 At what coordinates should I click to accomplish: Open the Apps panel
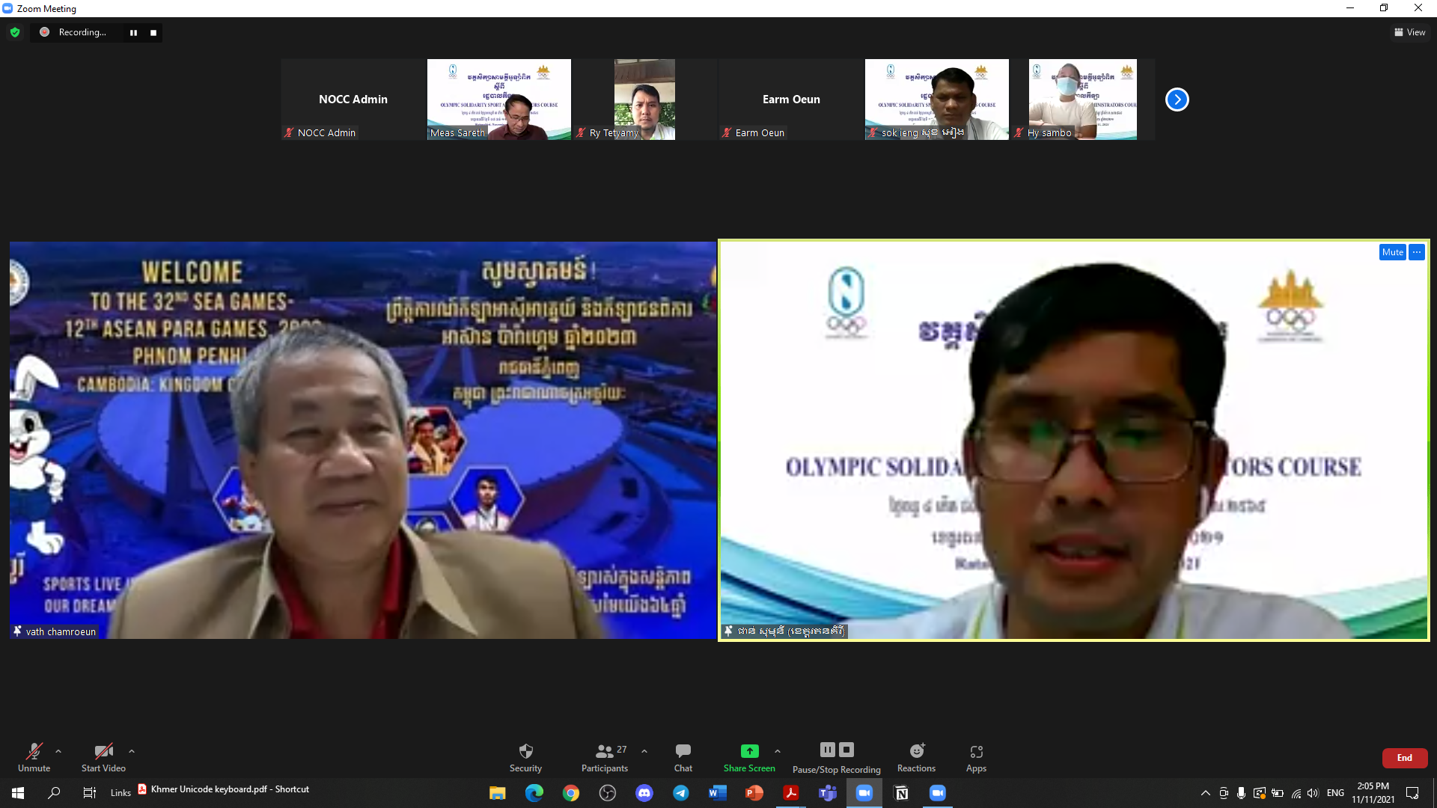(x=976, y=751)
